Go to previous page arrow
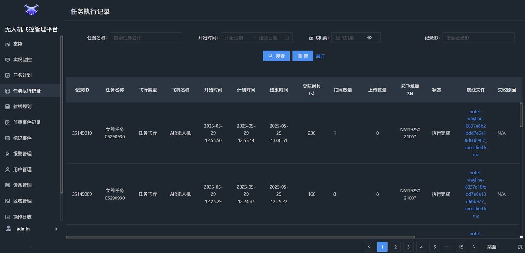The image size is (525, 253). click(369, 247)
